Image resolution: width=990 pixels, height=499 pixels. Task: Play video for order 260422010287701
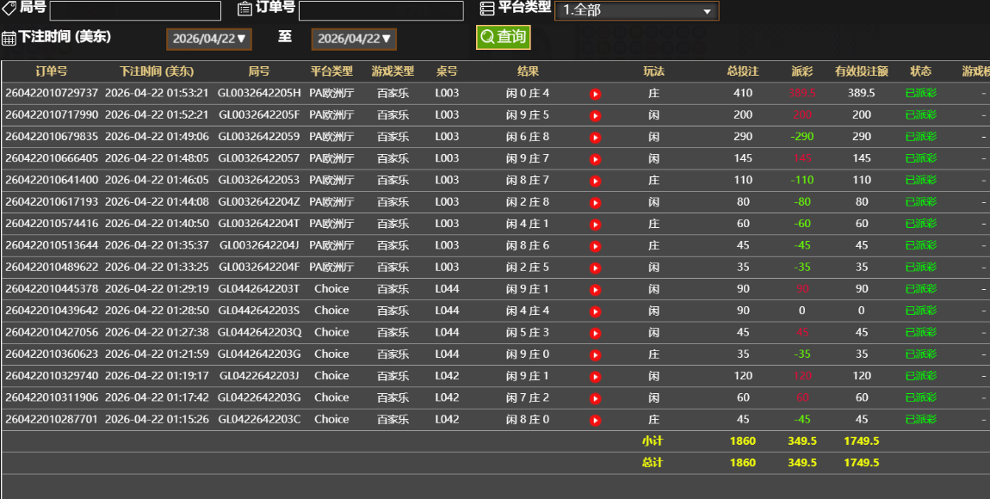click(595, 421)
